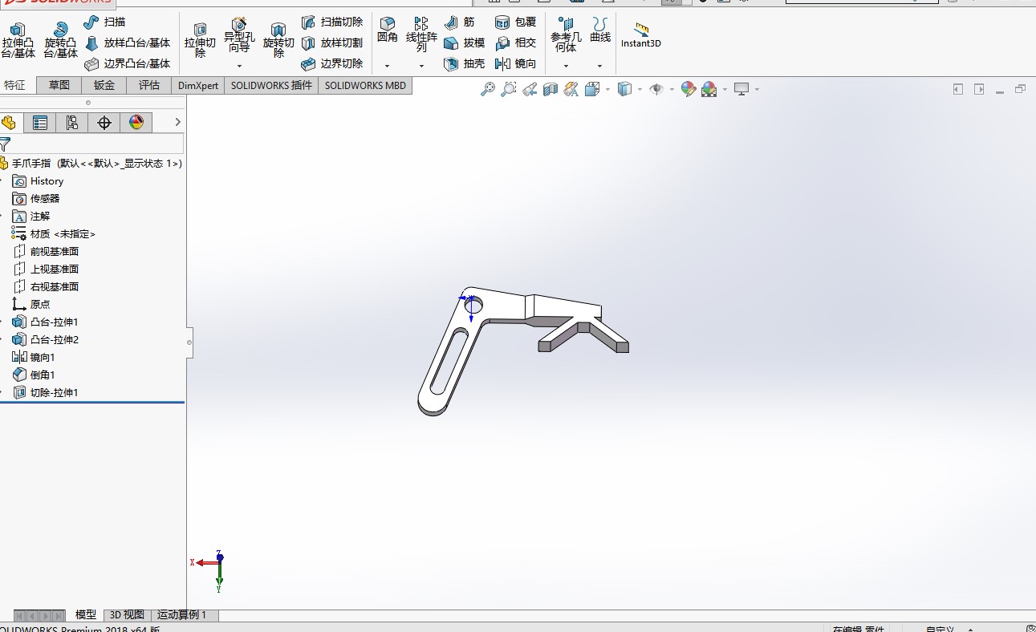Click Lofted Cut (放样切割)
The height and width of the screenshot is (632, 1036).
(332, 43)
